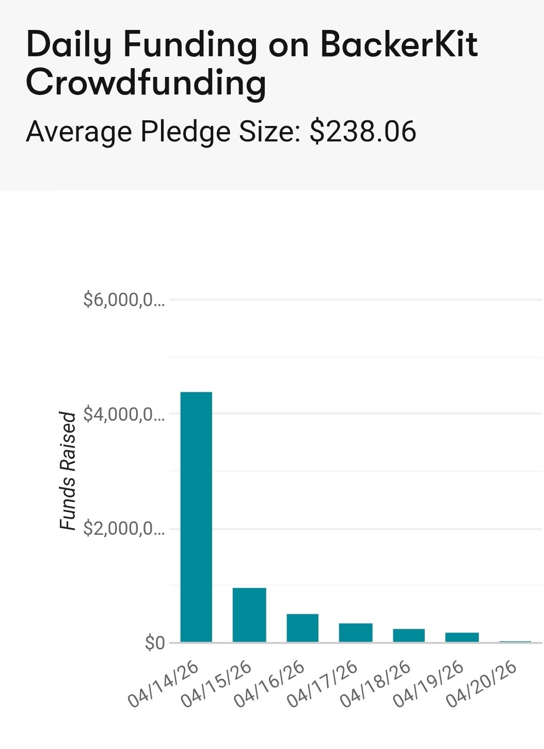Click the tiny 04/20/26 bar
Viewport: 544px width, 749px height.
(515, 642)
